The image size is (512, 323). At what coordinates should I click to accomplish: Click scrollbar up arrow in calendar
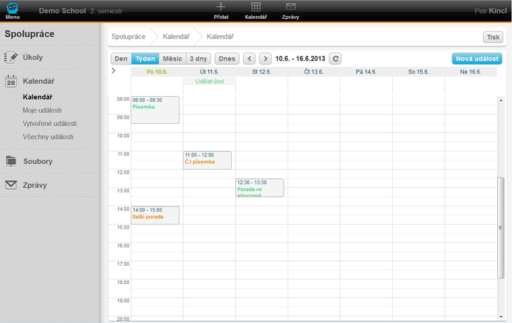(501, 100)
